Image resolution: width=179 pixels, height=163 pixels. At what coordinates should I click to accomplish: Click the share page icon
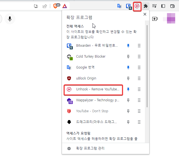45,6
